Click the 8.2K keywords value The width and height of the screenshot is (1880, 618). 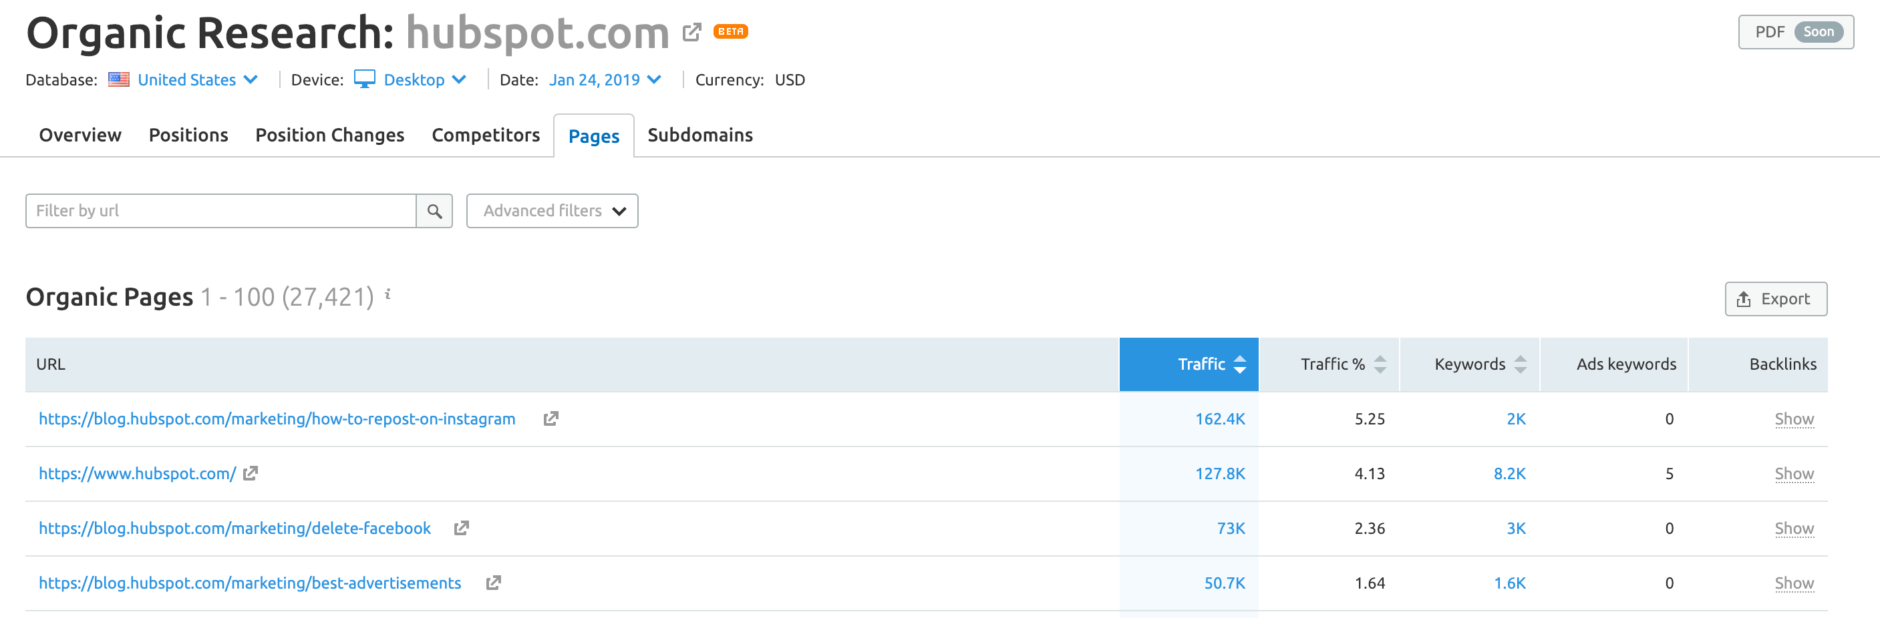tap(1509, 473)
